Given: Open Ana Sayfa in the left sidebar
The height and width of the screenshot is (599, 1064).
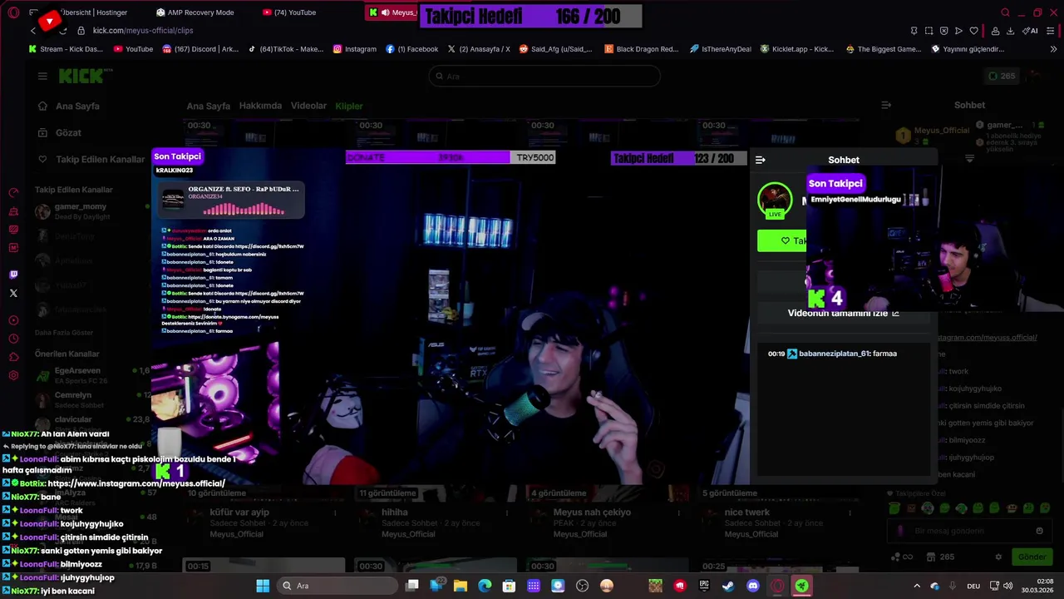Looking at the screenshot, I should 68,106.
